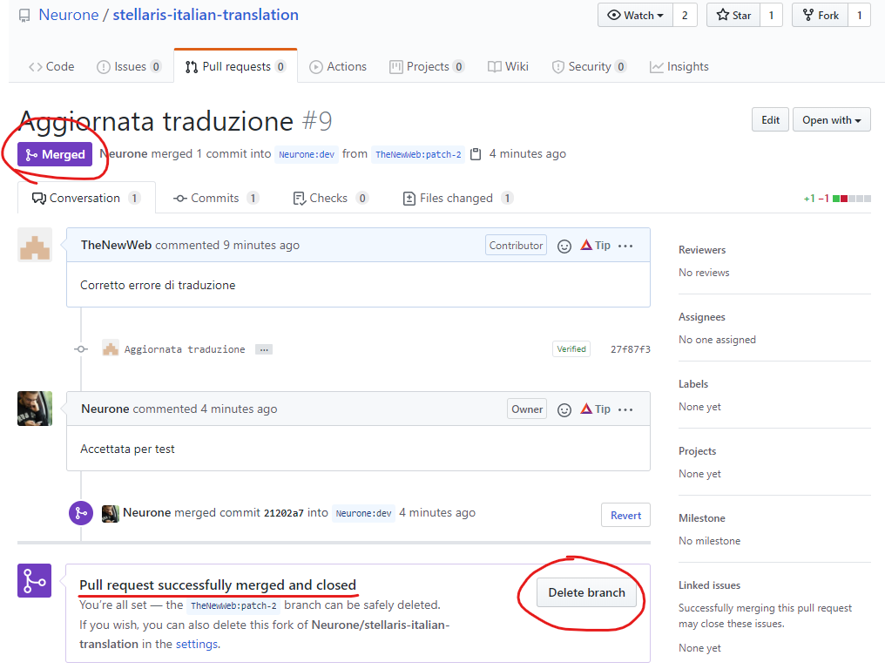Image resolution: width=885 pixels, height=669 pixels.
Task: Click Neurone:dev in the merge event
Action: click(x=363, y=513)
